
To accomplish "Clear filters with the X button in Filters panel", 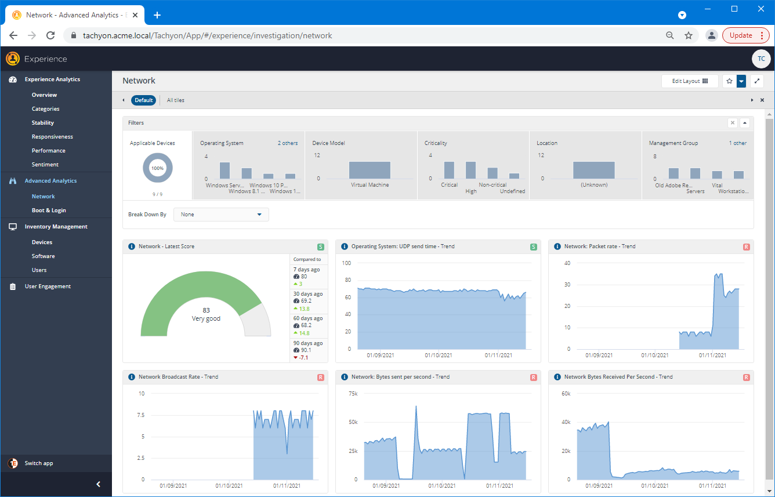I will coord(733,123).
